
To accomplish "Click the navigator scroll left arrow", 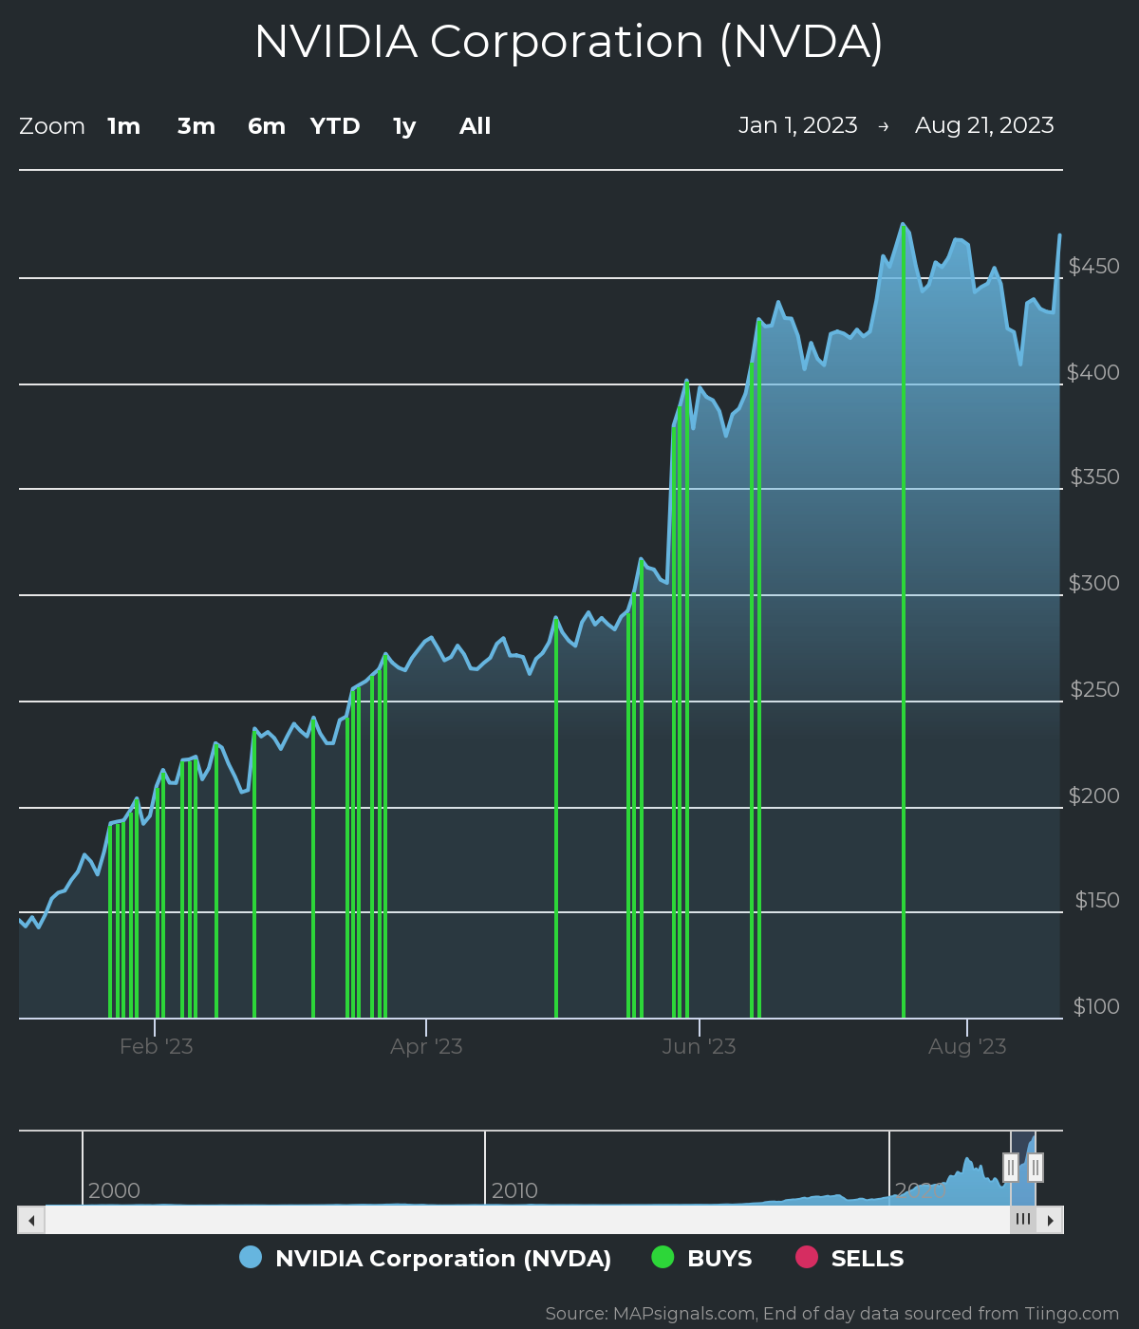I will click(31, 1220).
